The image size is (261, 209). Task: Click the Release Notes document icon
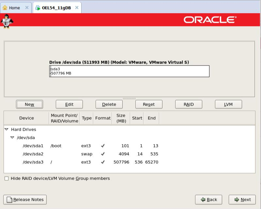[9, 200]
